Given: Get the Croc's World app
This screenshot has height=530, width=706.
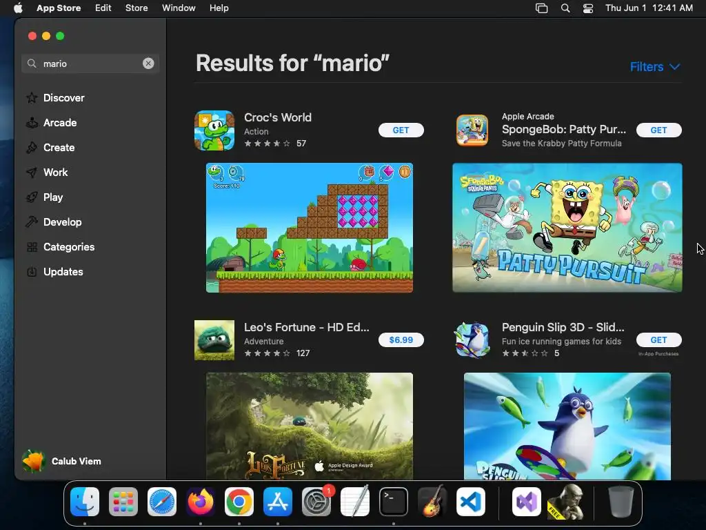Looking at the screenshot, I should (x=401, y=130).
